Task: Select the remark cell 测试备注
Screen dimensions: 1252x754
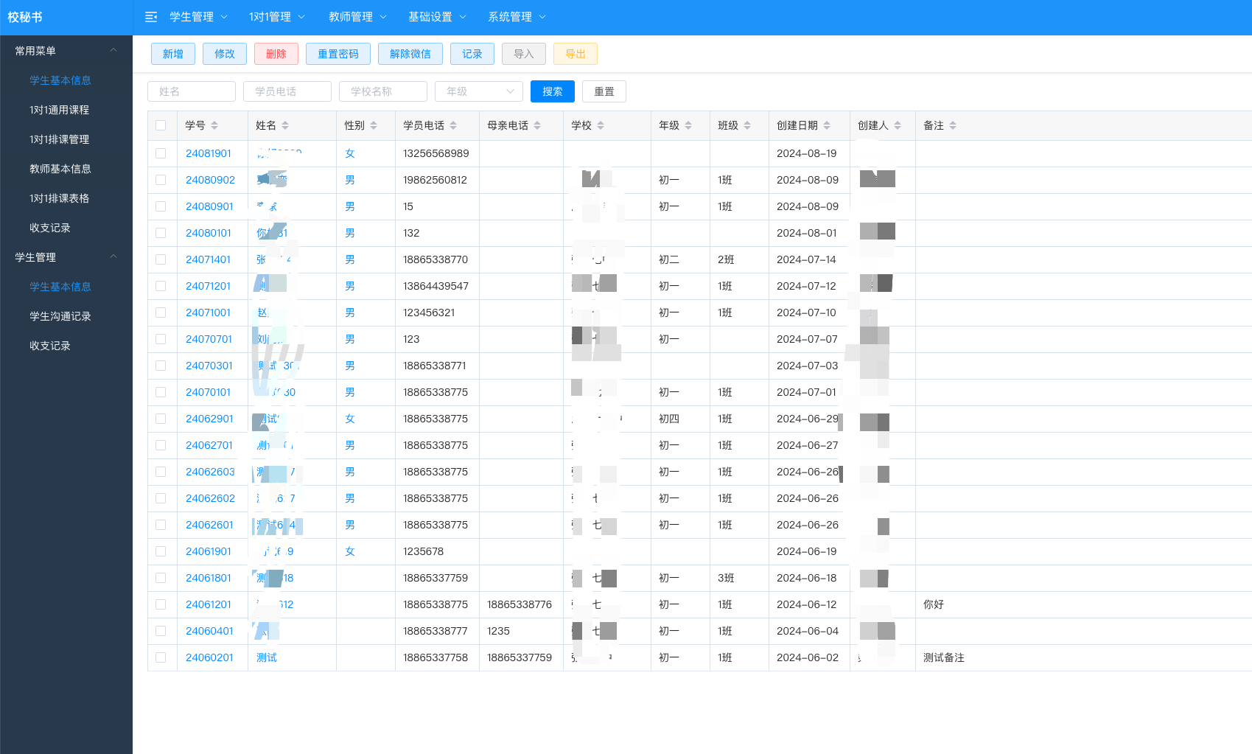Action: [x=944, y=657]
